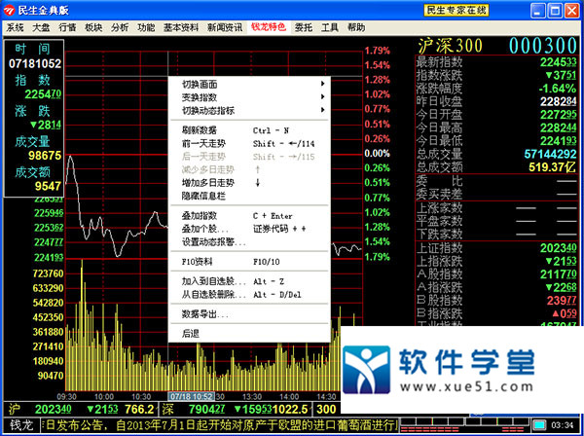Image resolution: width=584 pixels, height=436 pixels.
Task: Click the 13:30 time axis label
Action: pyautogui.click(x=252, y=396)
